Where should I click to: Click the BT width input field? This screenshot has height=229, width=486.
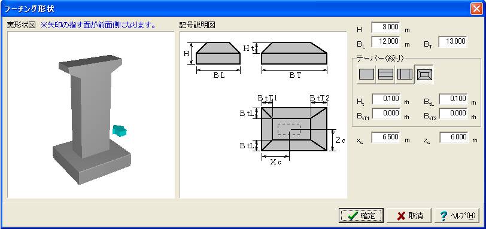point(452,41)
